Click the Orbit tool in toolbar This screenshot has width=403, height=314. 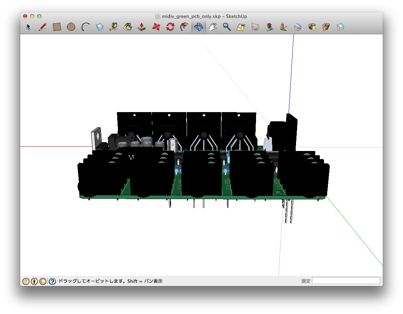coord(199,27)
